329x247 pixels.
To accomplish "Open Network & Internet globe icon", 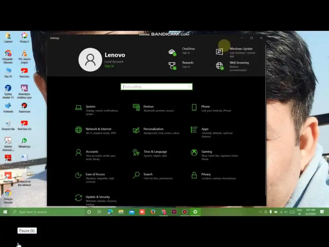I will pos(78,130).
